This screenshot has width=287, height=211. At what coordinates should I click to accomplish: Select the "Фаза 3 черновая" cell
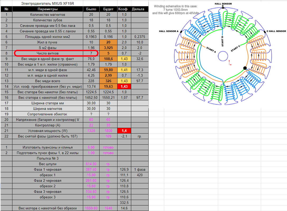[x=48, y=192]
